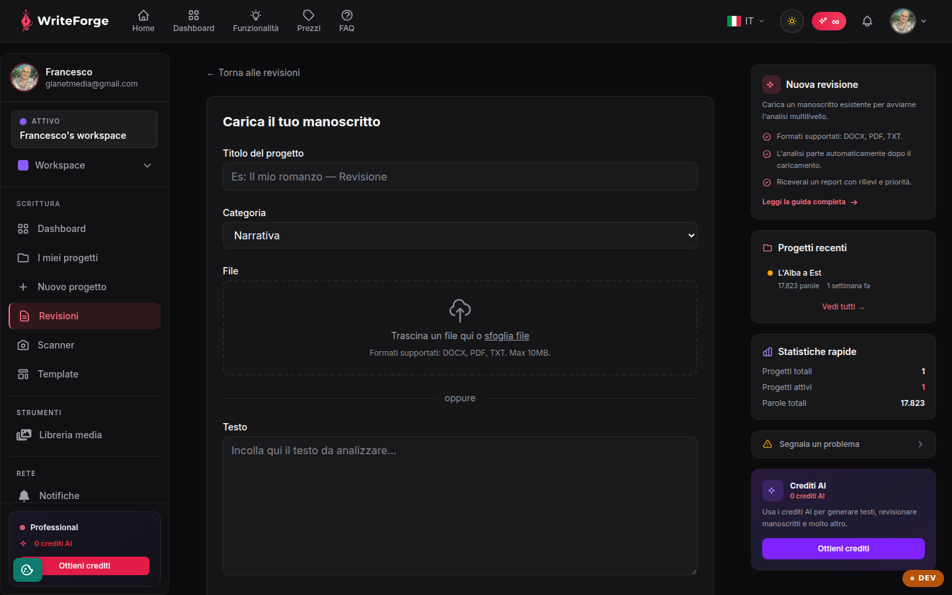
Task: Open the Categoria Narrativa dropdown
Action: (x=460, y=235)
